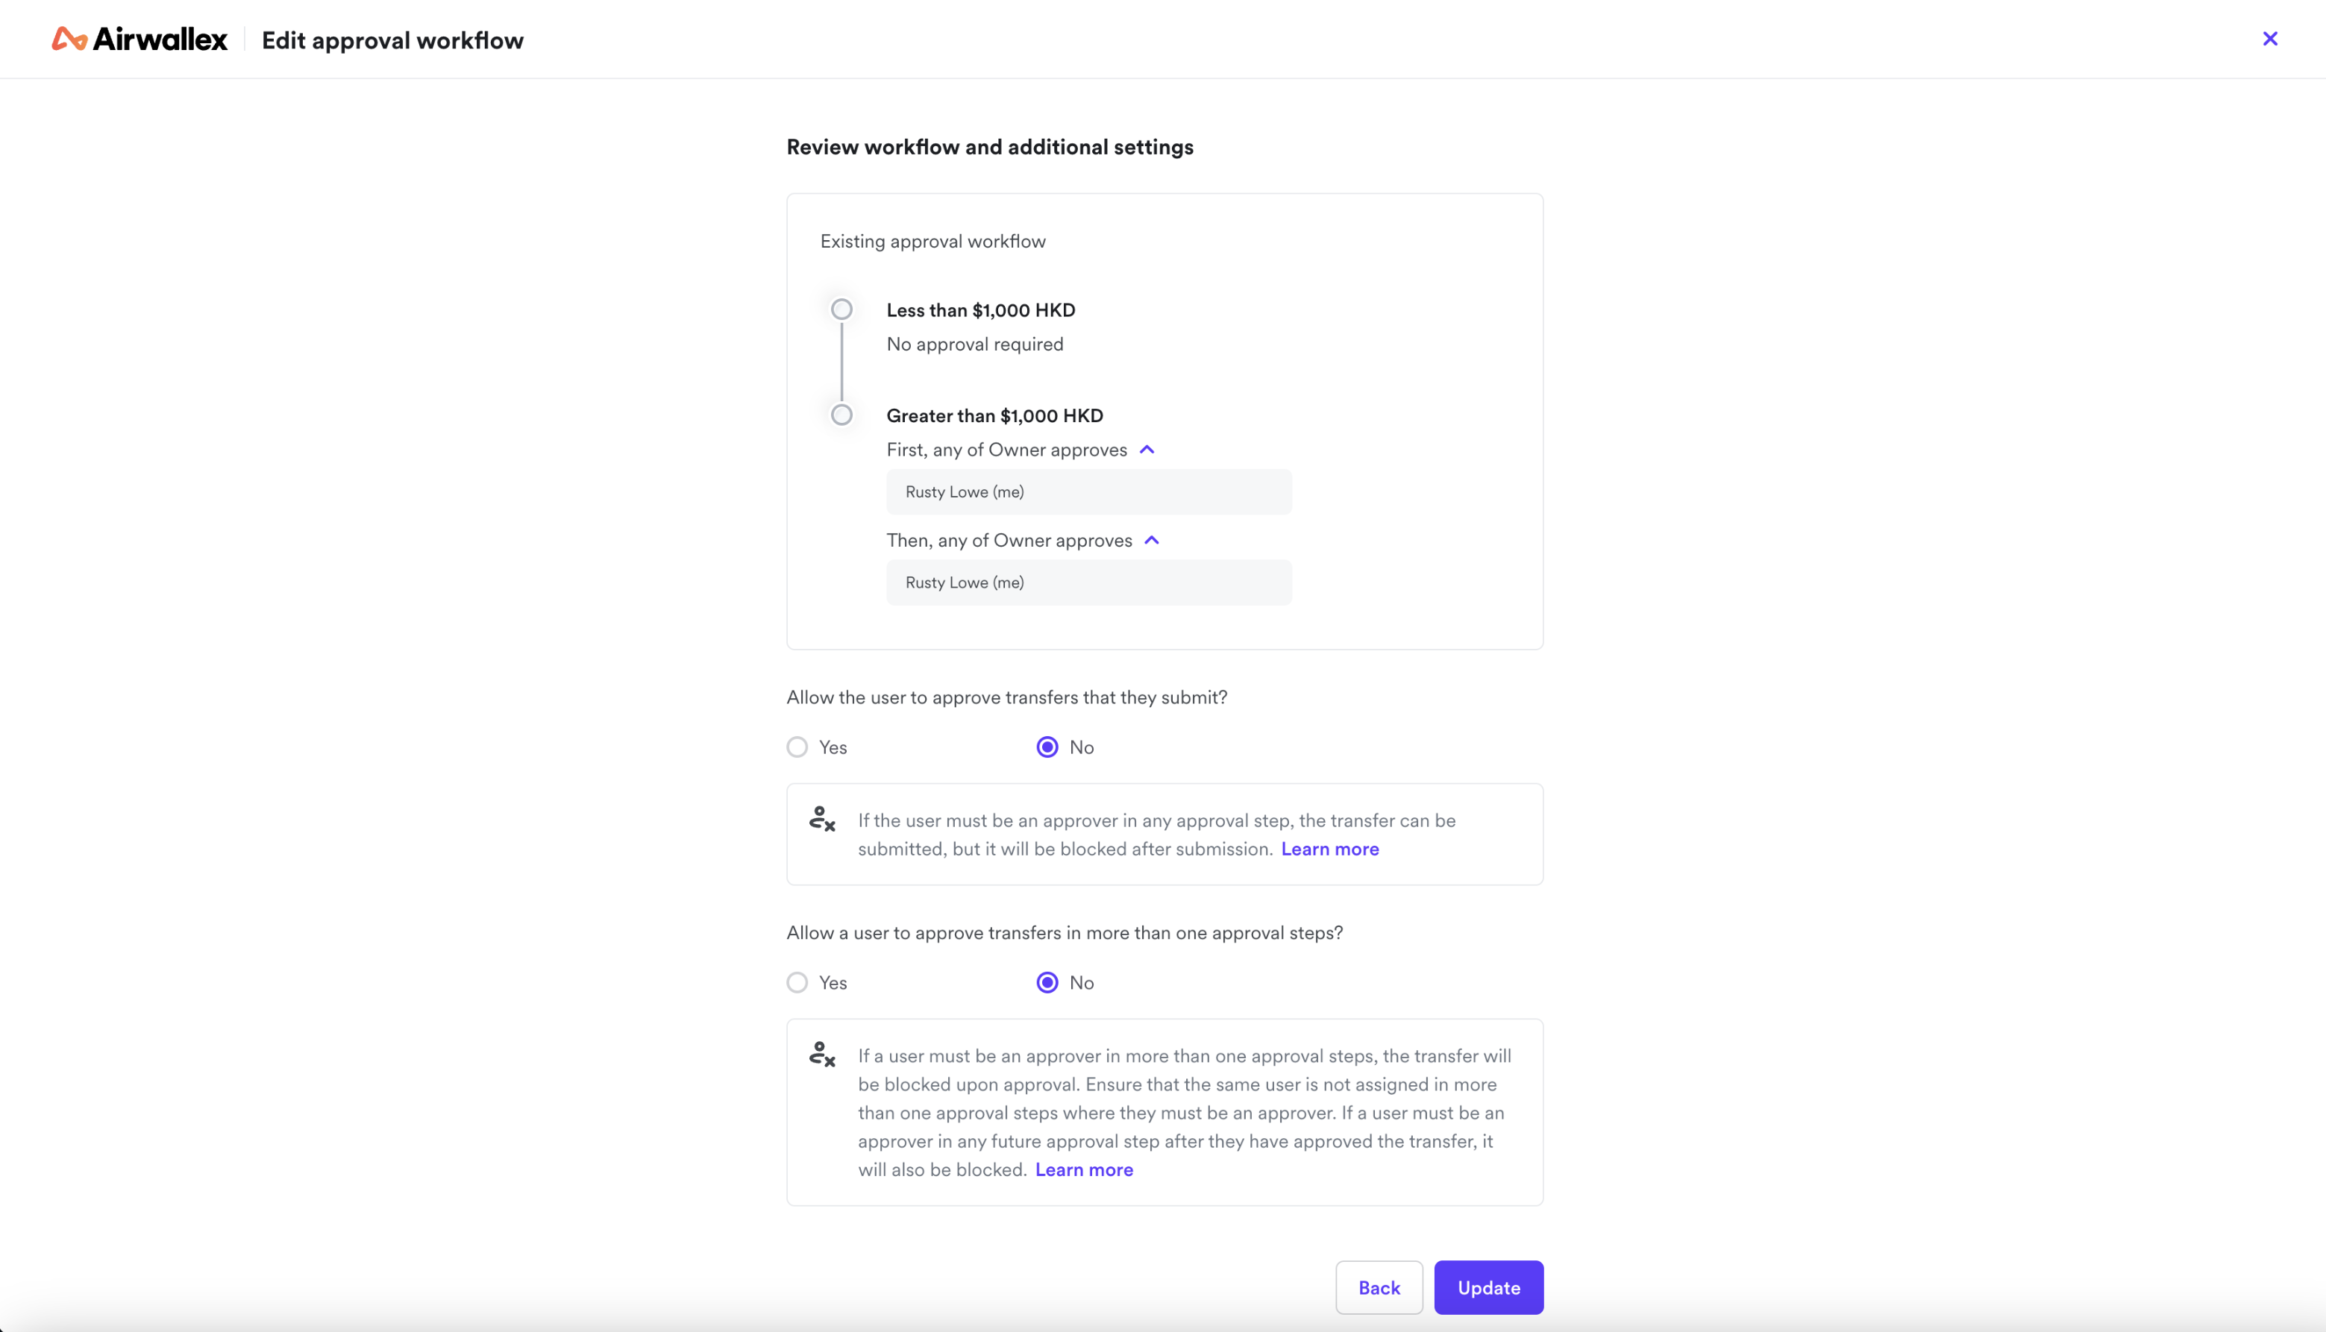
Task: Click the Airwallex logo
Action: tap(139, 40)
